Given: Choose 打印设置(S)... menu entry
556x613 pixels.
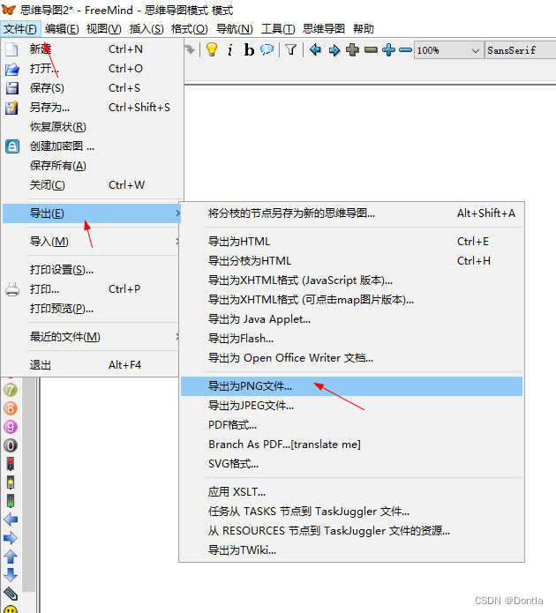Looking at the screenshot, I should click(92, 270).
